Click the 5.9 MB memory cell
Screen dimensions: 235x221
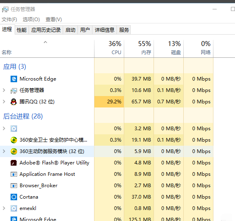pyautogui.click(x=139, y=151)
